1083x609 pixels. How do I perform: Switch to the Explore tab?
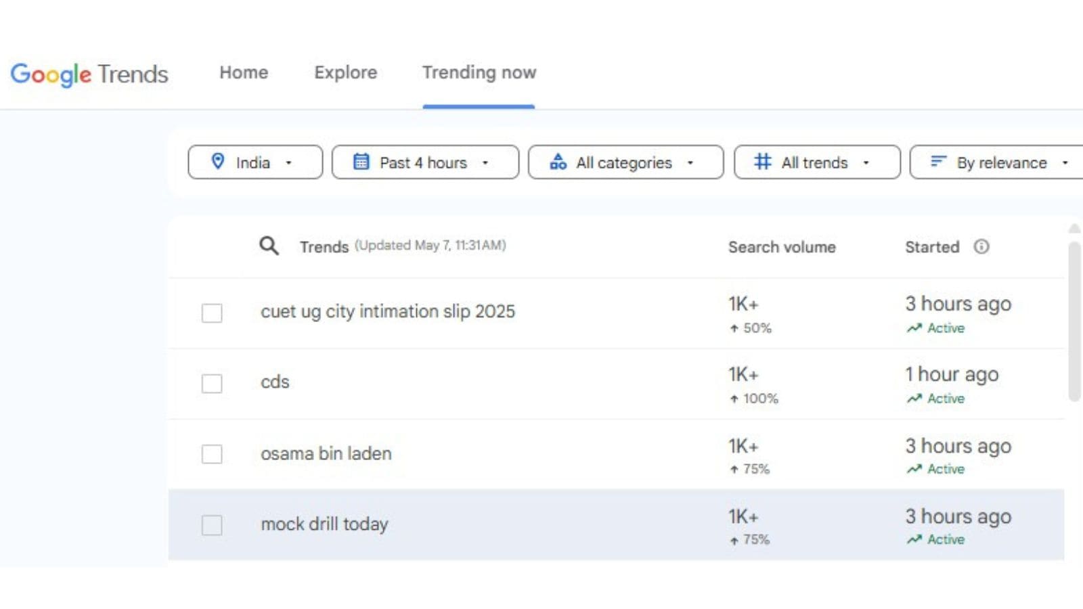coord(345,72)
